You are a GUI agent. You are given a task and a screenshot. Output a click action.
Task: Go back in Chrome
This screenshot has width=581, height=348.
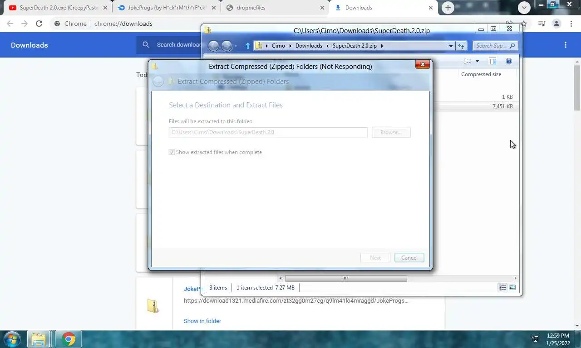pos(10,24)
